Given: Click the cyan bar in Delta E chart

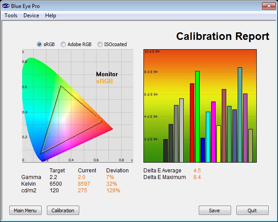Looking at the screenshot, I should click(208, 137).
